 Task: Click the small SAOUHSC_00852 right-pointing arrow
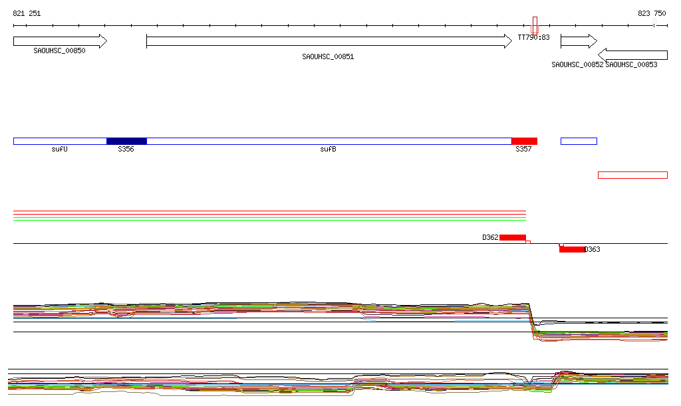coord(579,41)
